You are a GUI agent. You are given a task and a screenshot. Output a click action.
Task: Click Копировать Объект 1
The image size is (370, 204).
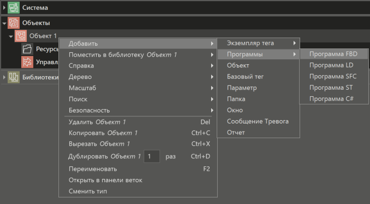pyautogui.click(x=138, y=133)
